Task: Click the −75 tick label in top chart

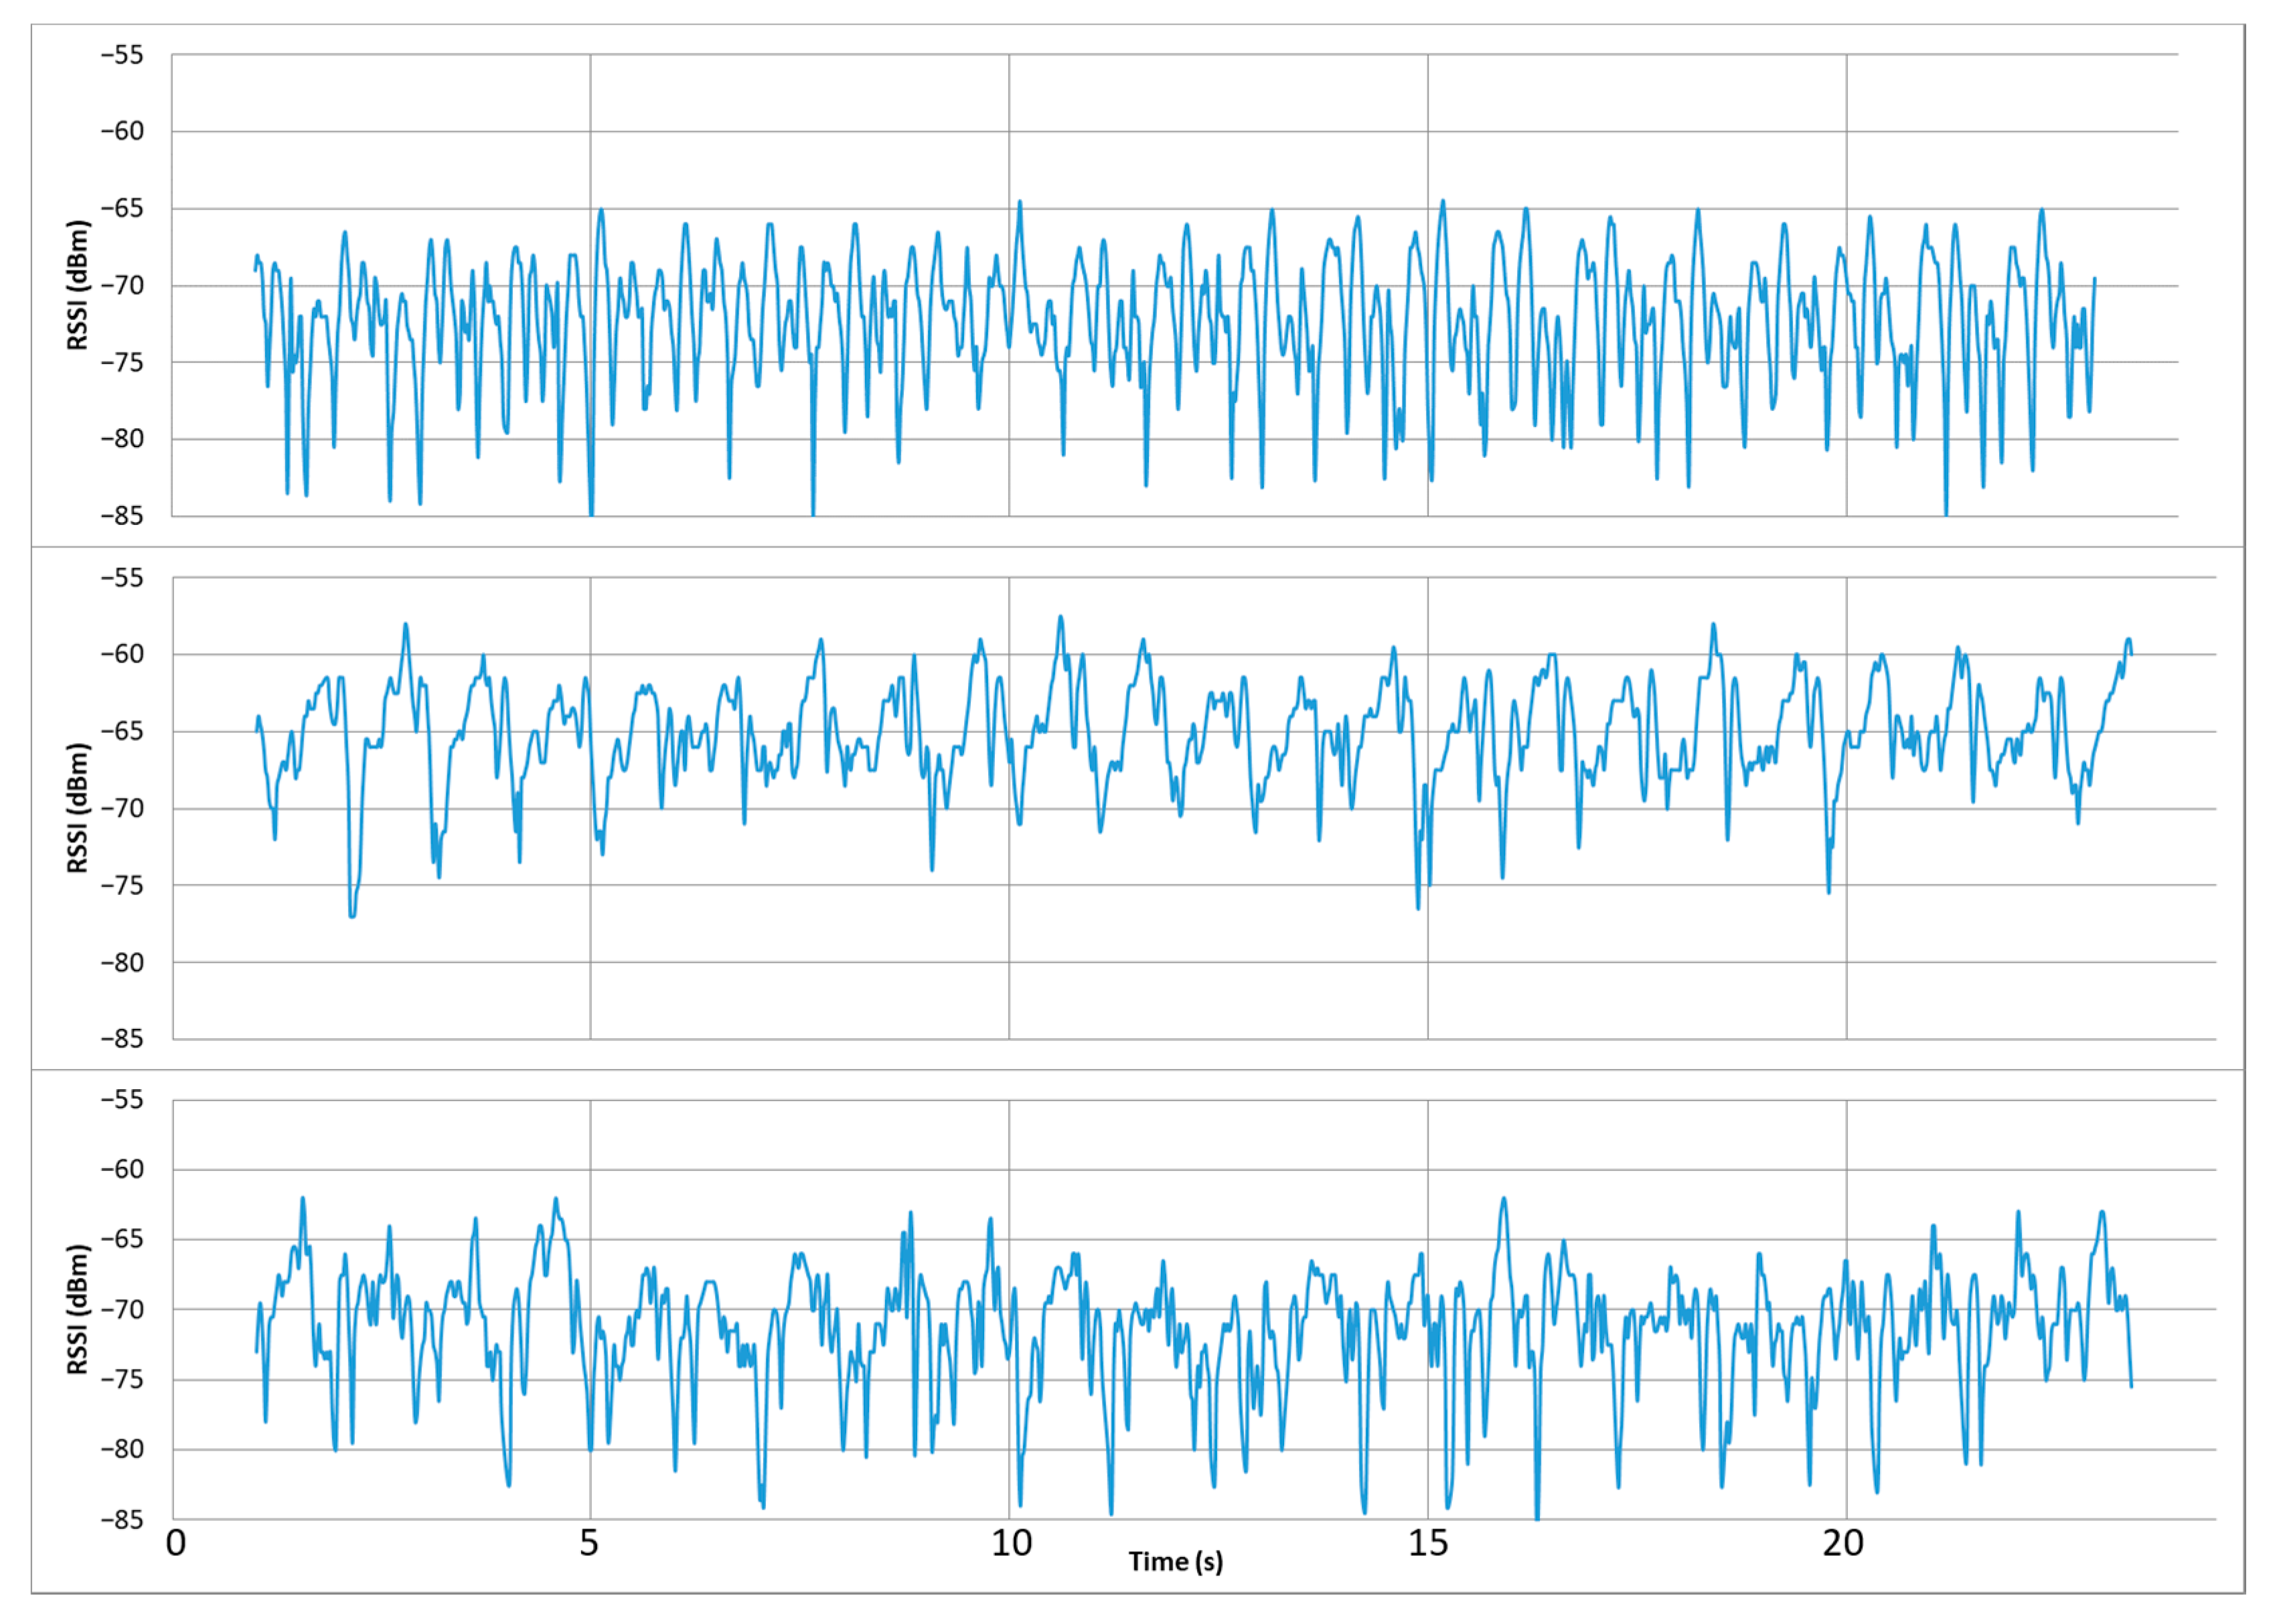Action: click(122, 362)
